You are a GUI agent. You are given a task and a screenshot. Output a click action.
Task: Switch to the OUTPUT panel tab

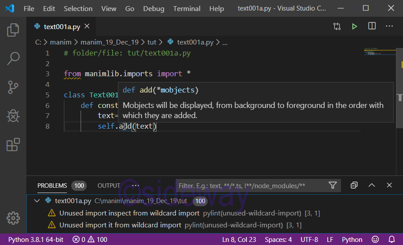109,186
